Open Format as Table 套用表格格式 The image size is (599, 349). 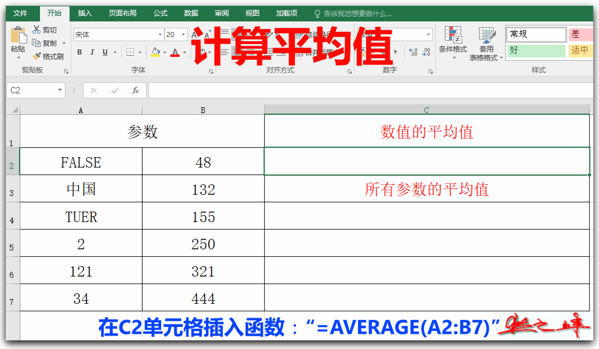coord(486,43)
